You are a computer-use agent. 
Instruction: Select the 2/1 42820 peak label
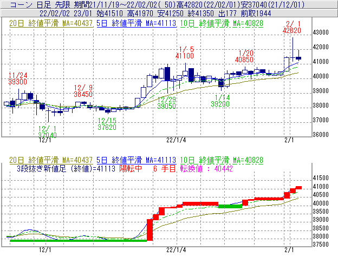click(291, 27)
